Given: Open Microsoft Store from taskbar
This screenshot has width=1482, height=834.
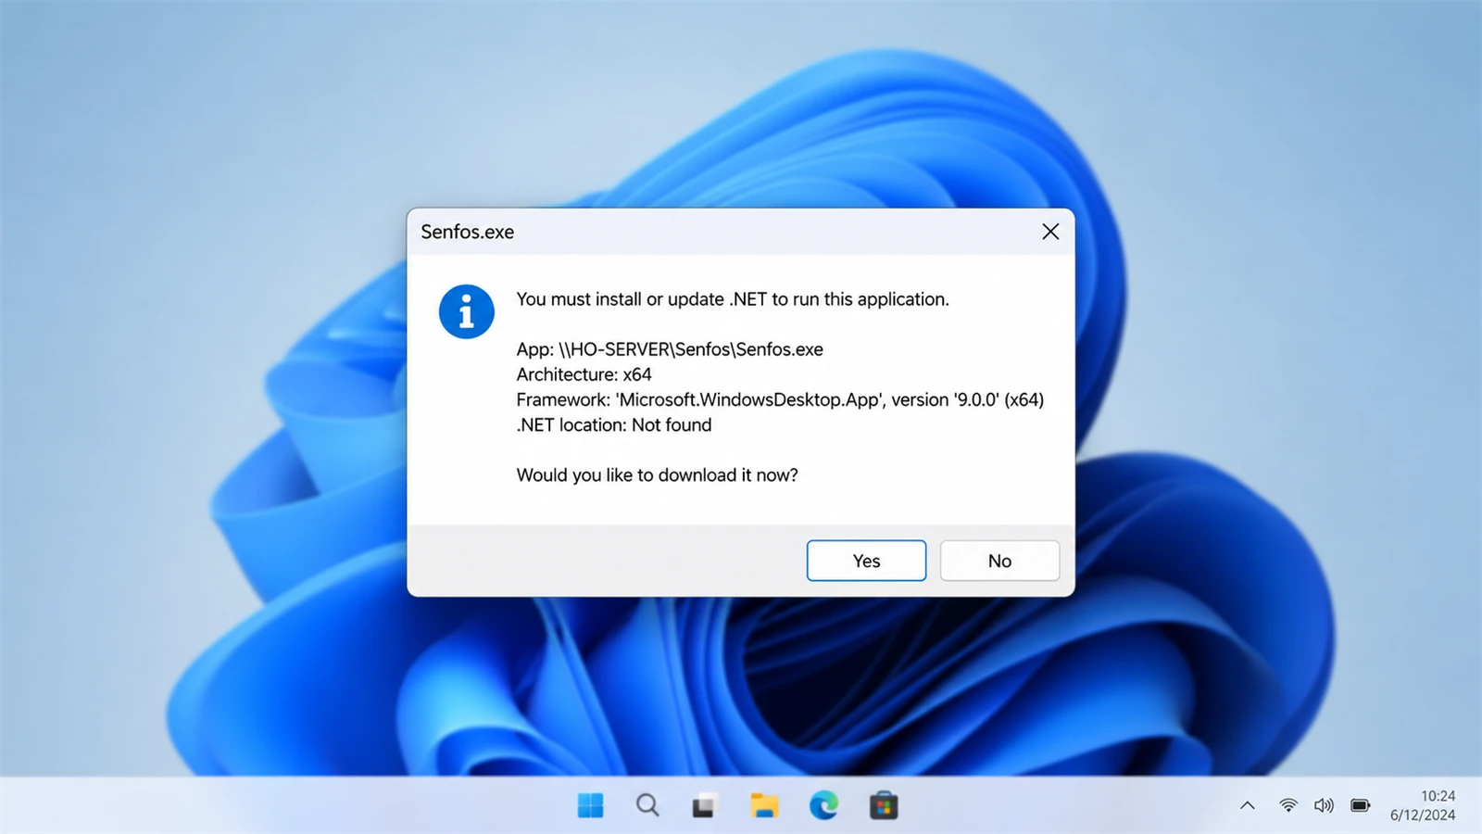Looking at the screenshot, I should click(883, 805).
